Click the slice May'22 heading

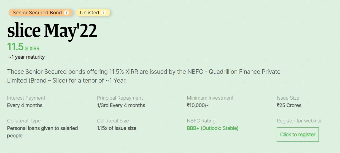52,31
